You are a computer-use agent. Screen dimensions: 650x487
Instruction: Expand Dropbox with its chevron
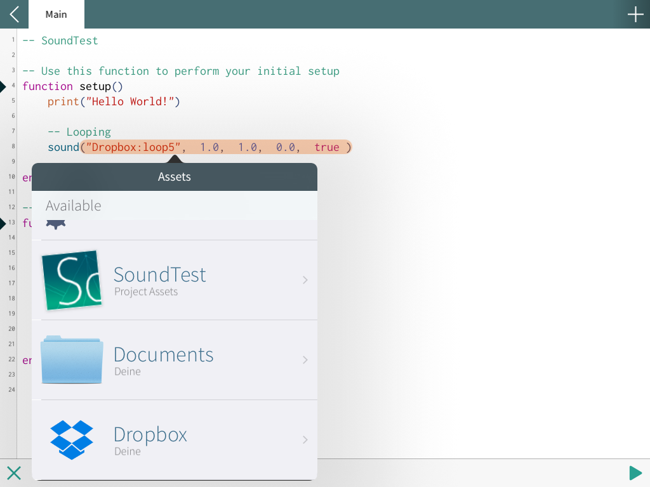[305, 440]
